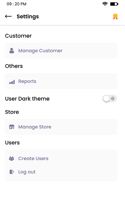Select Create Users
The height and width of the screenshot is (222, 125).
61,158
